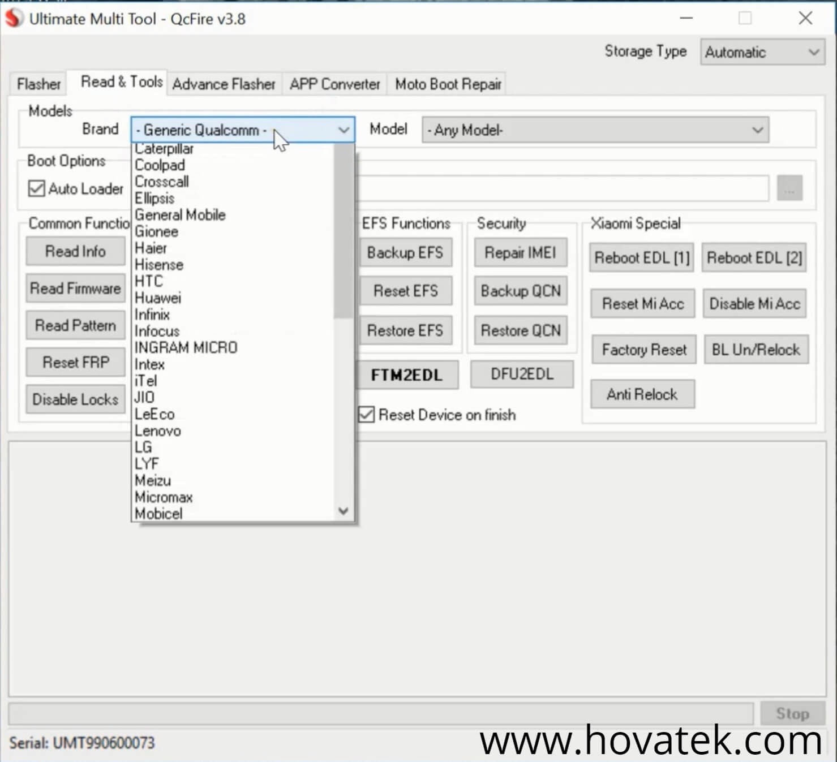Viewport: 837px width, 762px height.
Task: Open the Storage Type dropdown
Action: 762,52
